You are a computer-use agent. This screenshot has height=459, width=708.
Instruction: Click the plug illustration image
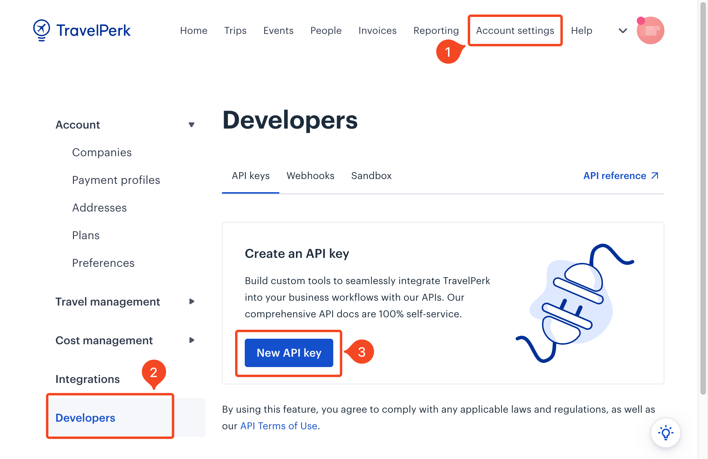point(575,303)
